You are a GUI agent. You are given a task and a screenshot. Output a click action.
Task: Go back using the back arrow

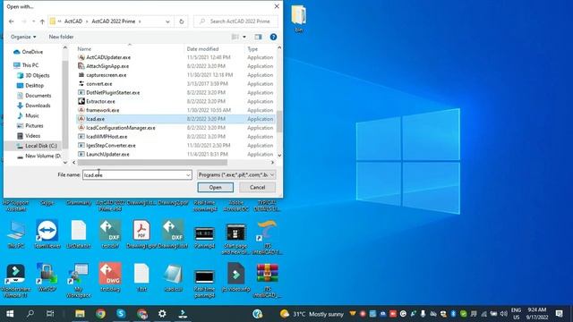point(12,21)
